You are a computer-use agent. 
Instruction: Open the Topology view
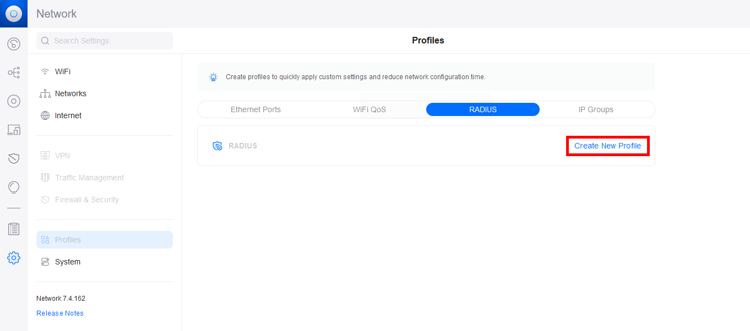(x=13, y=73)
